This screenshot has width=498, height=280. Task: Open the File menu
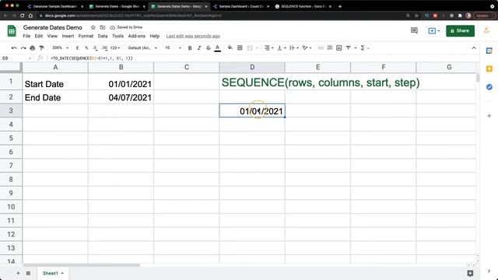tap(26, 37)
